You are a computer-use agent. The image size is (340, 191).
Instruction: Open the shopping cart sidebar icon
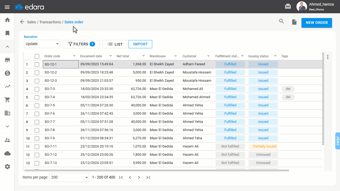pyautogui.click(x=7, y=100)
